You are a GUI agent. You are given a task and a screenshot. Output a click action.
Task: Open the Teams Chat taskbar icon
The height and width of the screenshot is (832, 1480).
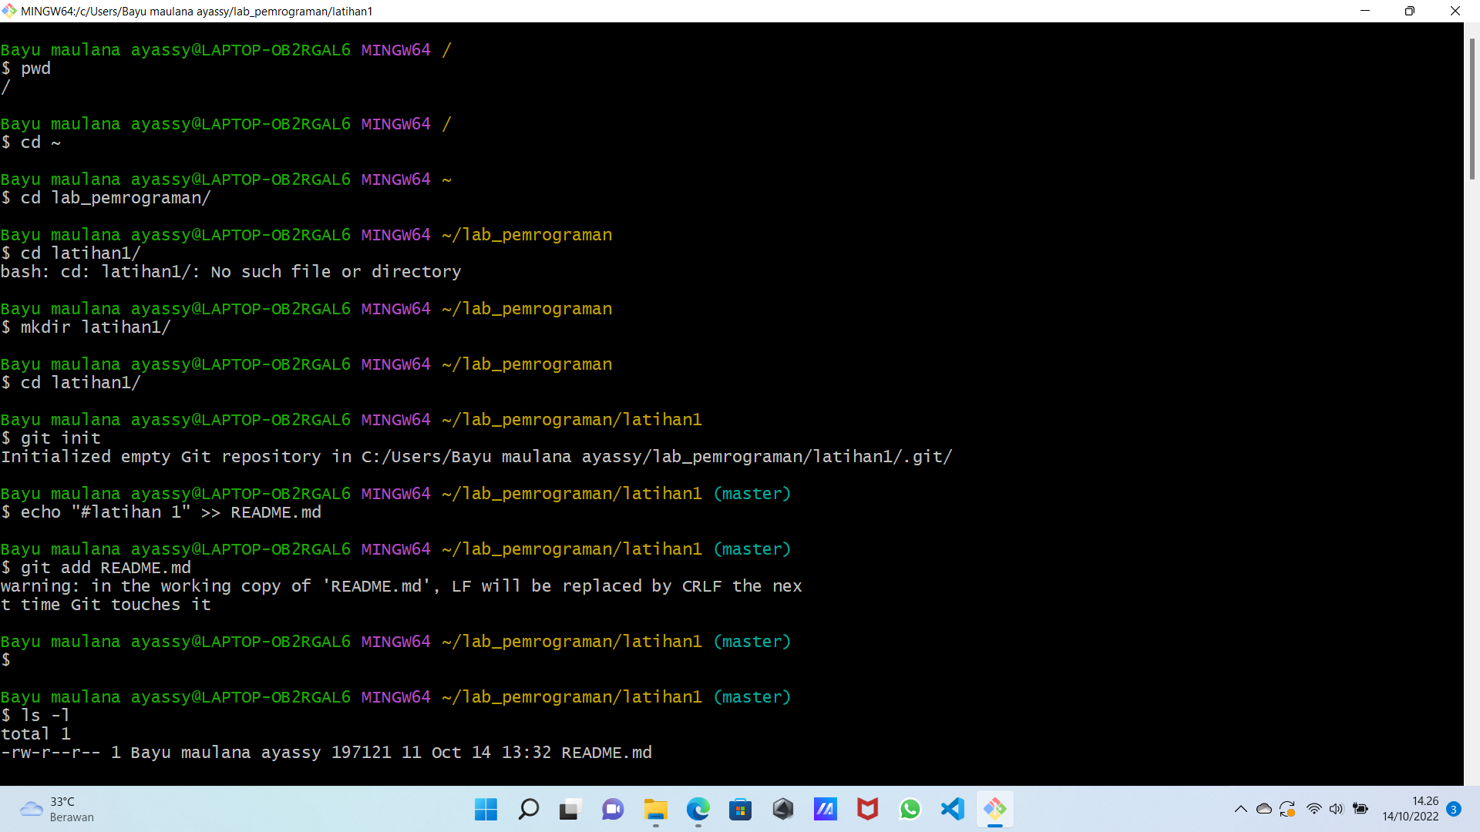pyautogui.click(x=613, y=810)
